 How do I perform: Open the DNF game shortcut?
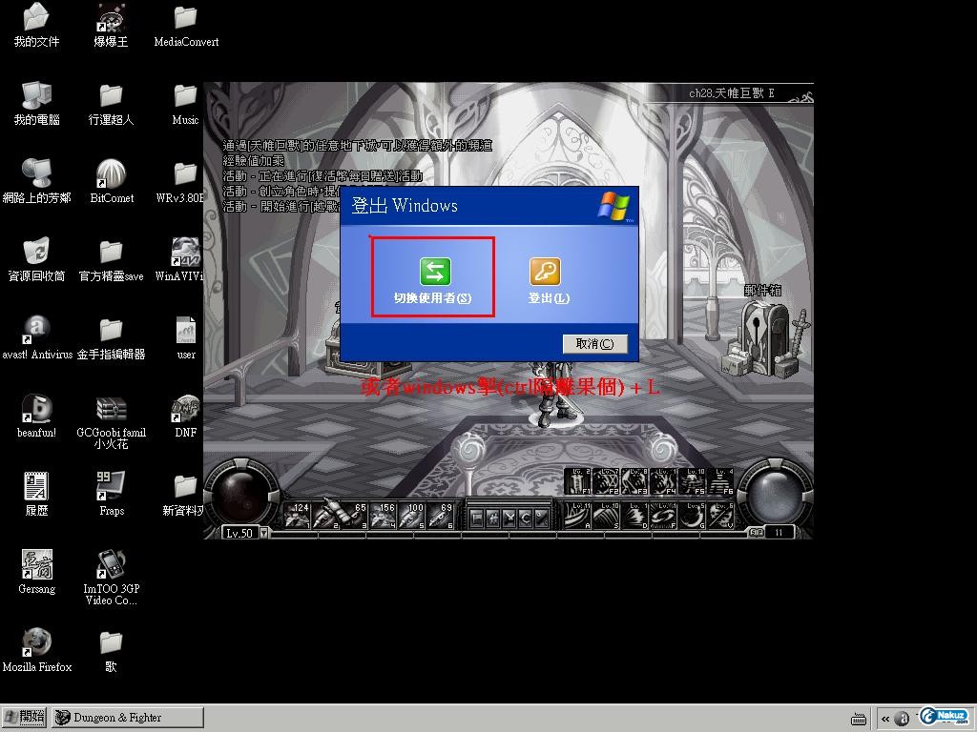185,409
